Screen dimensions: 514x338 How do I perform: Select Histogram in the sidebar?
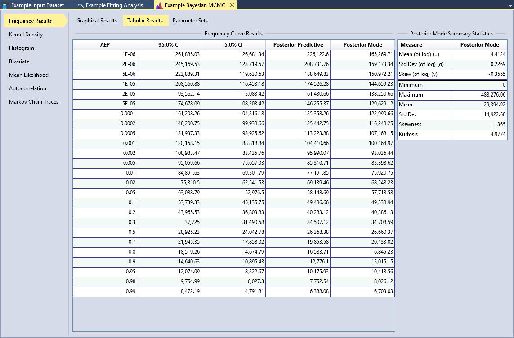[x=21, y=48]
